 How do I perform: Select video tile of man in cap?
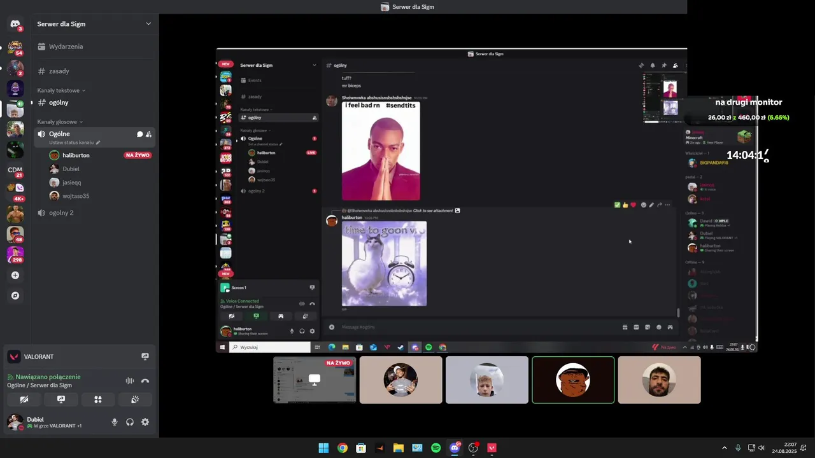400,380
